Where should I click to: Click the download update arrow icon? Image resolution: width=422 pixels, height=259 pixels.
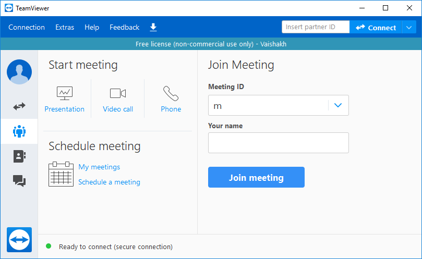click(x=153, y=27)
